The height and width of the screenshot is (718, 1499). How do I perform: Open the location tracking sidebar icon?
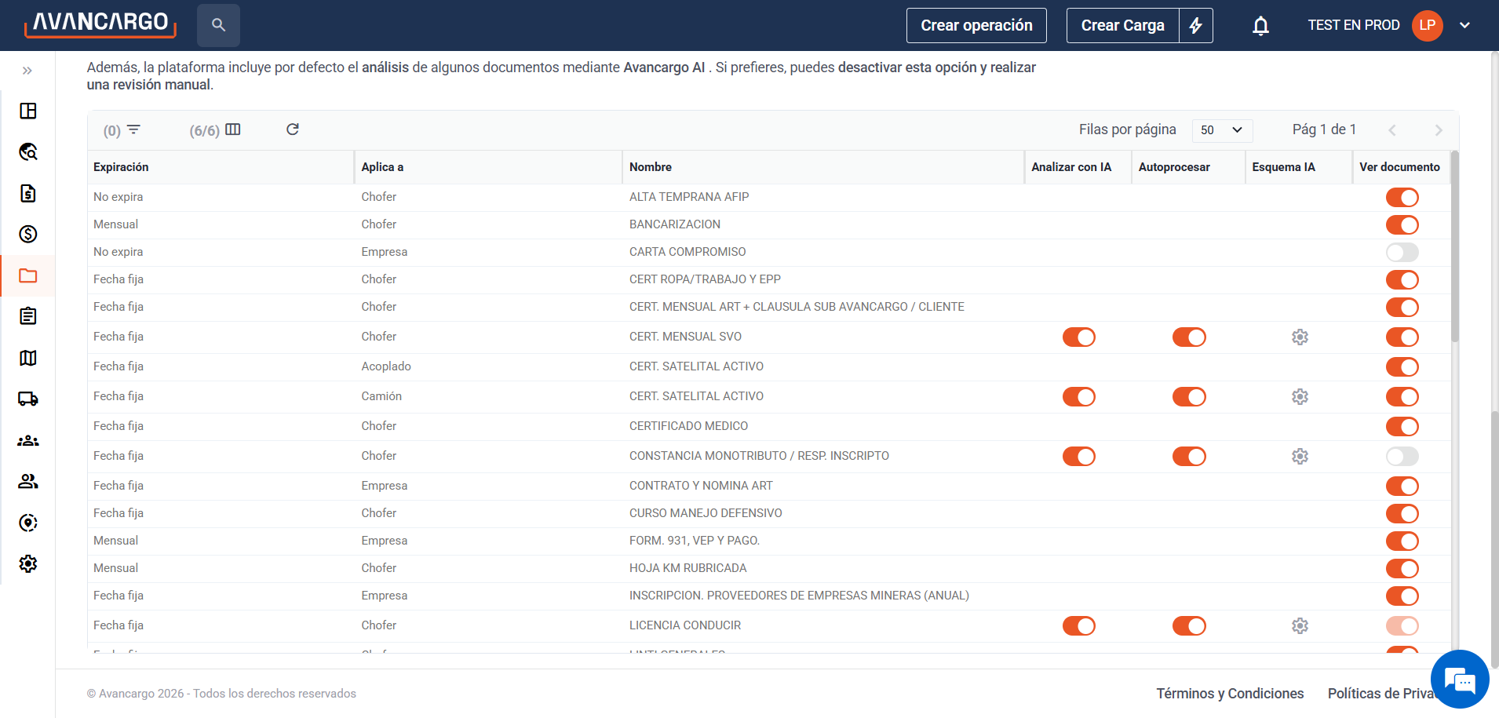pos(28,523)
